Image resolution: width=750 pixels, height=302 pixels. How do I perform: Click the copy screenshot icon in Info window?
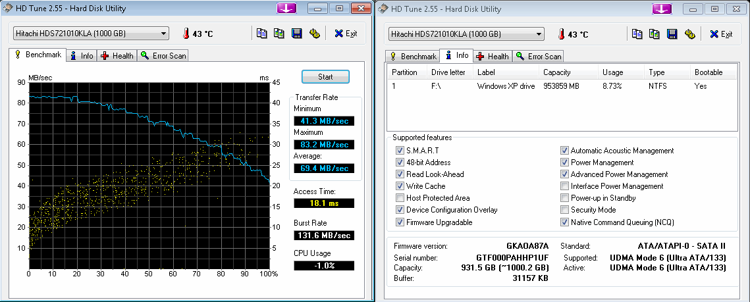coord(655,34)
